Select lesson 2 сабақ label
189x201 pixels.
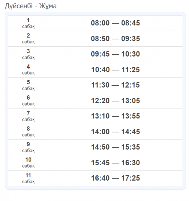coord(28,39)
